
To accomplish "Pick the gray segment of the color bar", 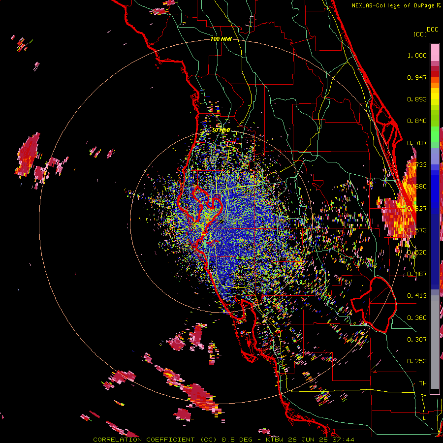I will pyautogui.click(x=435, y=342).
